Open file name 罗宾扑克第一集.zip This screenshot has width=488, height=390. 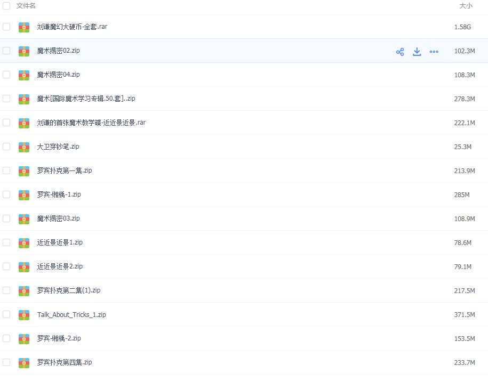pos(65,170)
